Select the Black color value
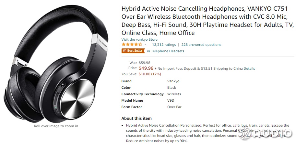Viewport: 296px width, 144px height. tap(172, 88)
